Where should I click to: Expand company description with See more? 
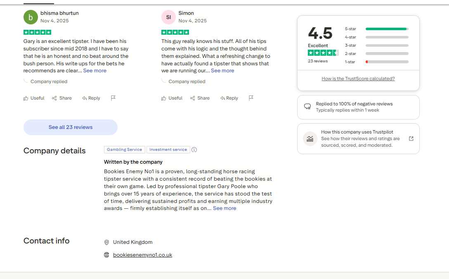coord(224,208)
